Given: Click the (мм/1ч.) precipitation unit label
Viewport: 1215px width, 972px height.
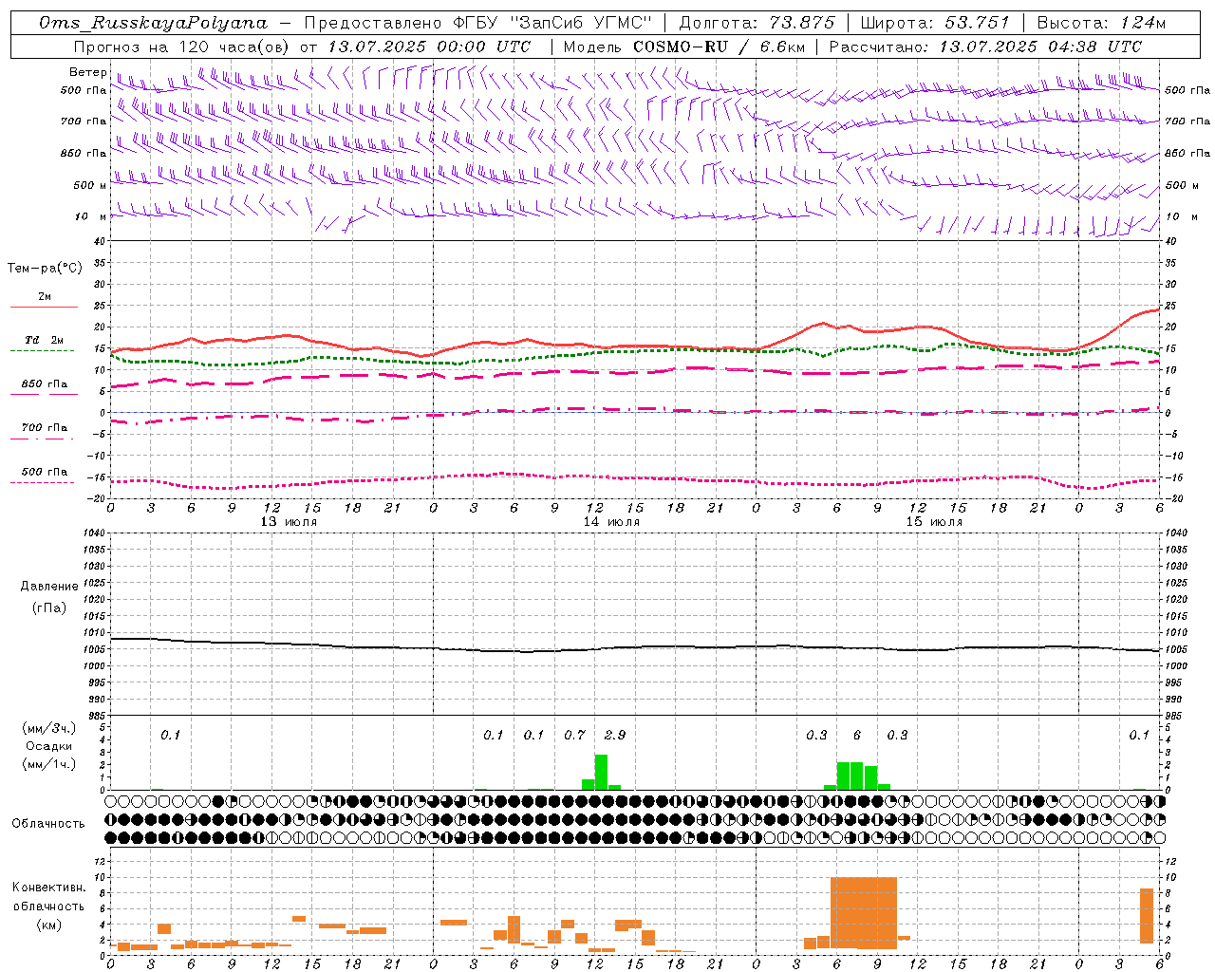Looking at the screenshot, I should coord(48,764).
